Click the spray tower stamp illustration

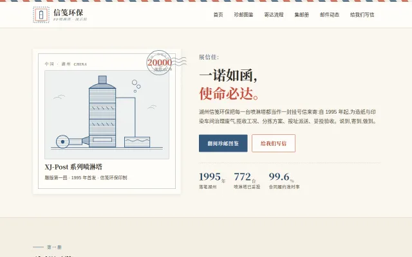pos(107,114)
